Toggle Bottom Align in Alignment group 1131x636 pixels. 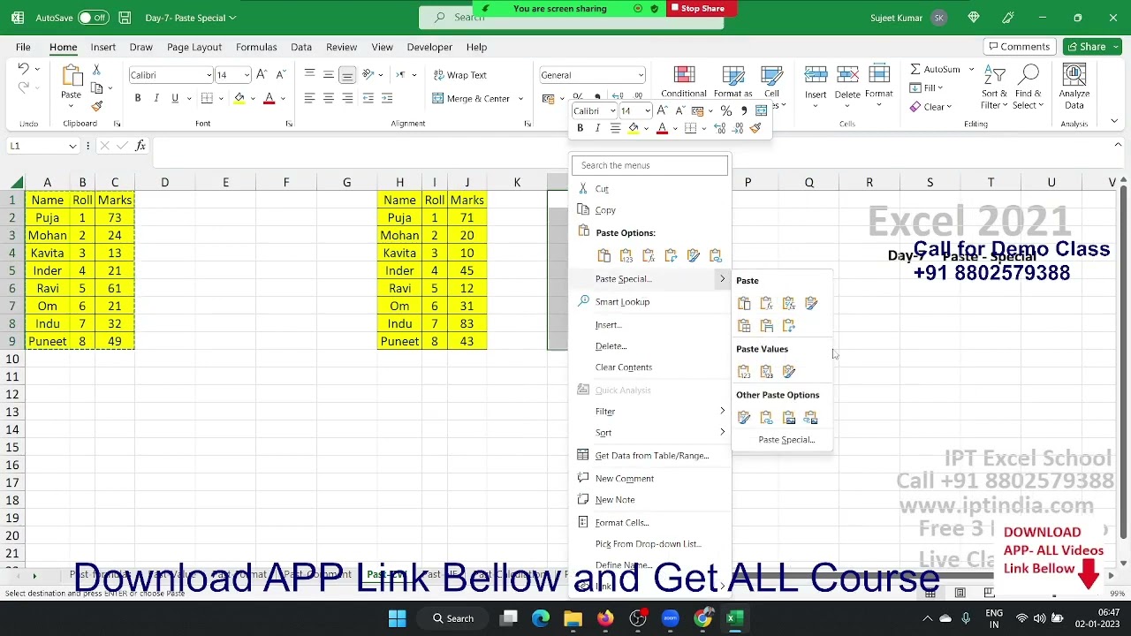347,75
